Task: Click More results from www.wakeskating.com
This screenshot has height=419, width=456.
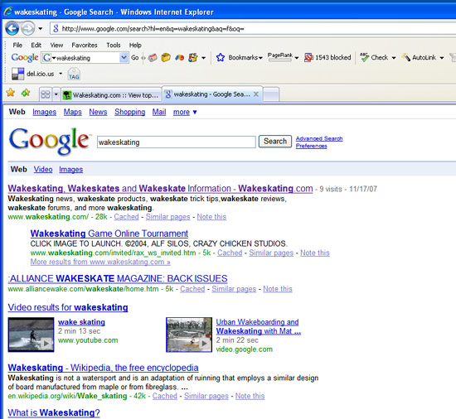Action: (x=100, y=262)
